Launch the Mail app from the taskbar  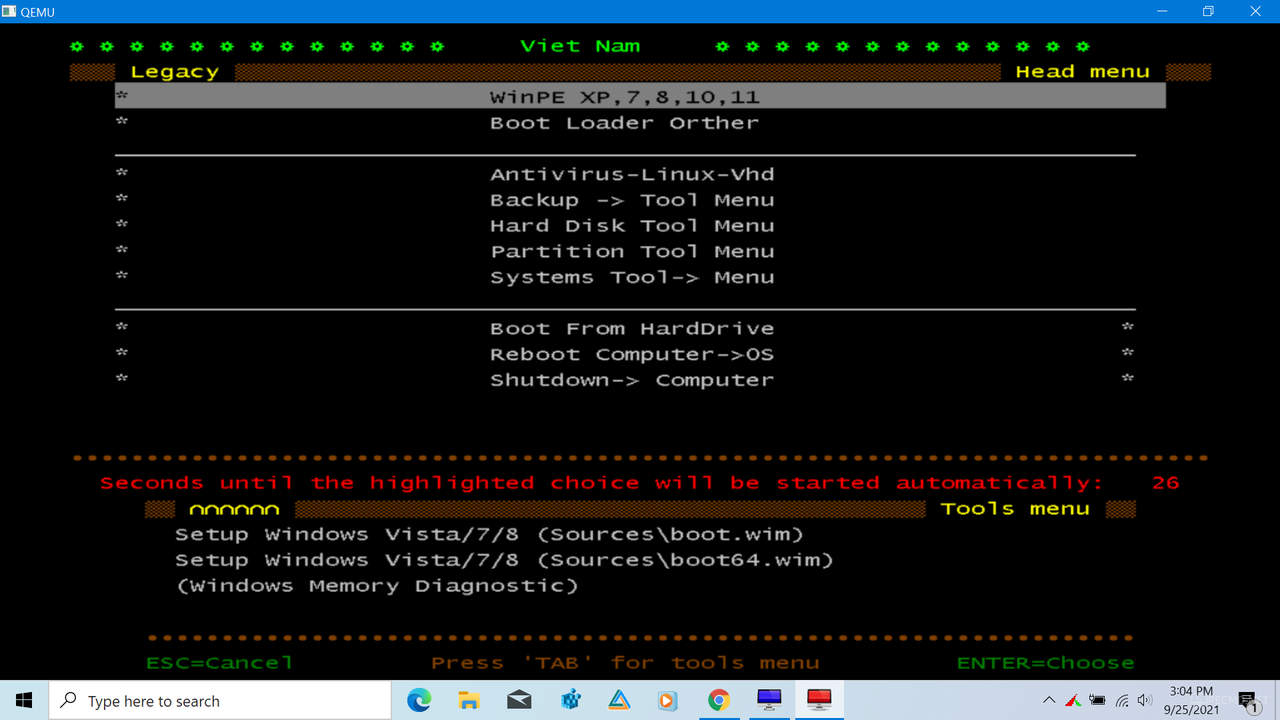(x=519, y=700)
